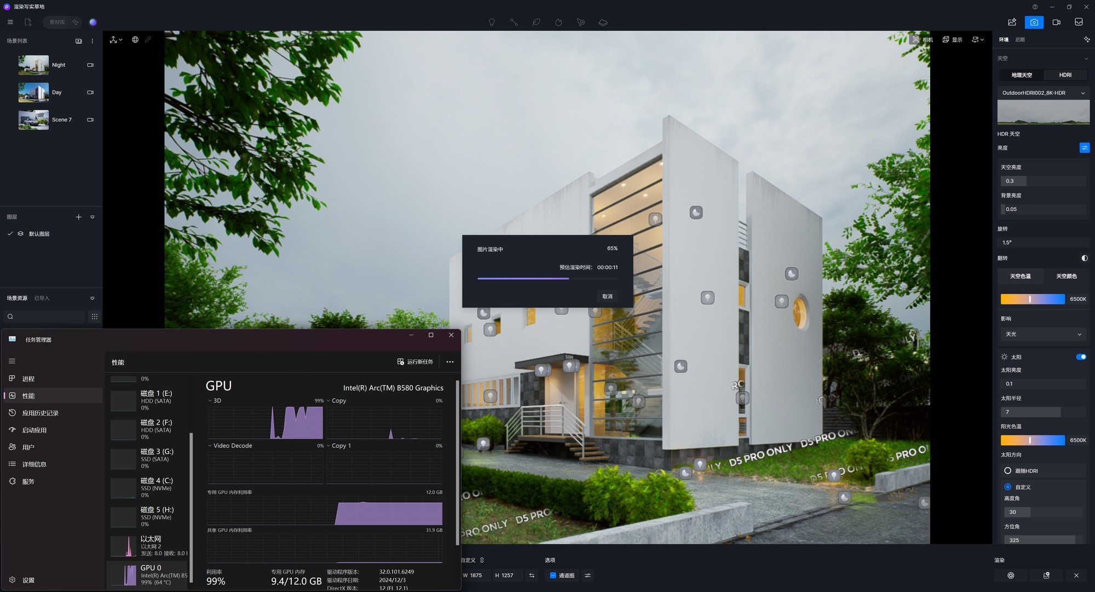1095x592 pixels.
Task: Select the HDRI sky tab
Action: click(1065, 75)
